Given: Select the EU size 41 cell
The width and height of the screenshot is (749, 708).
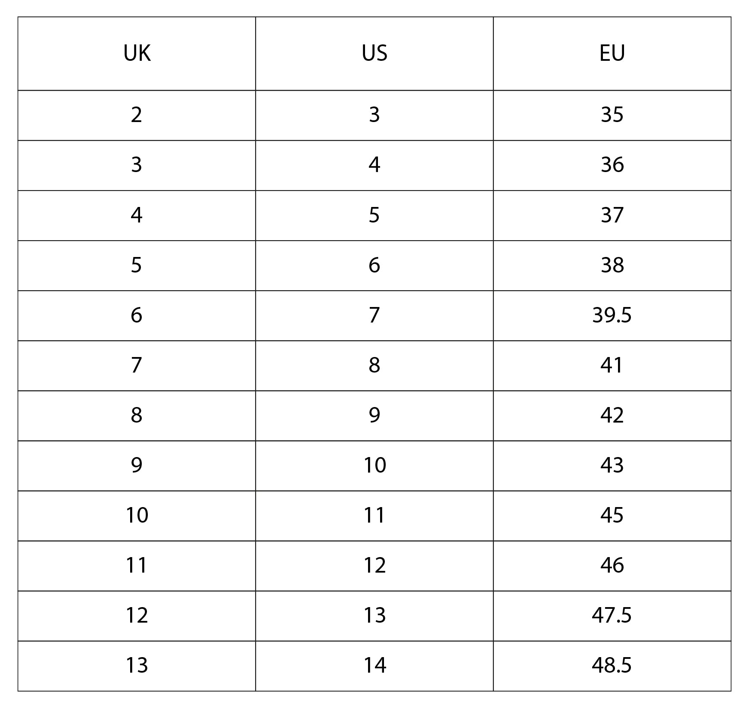Looking at the screenshot, I should [x=612, y=365].
